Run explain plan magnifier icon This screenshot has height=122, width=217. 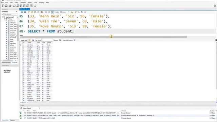35,12
